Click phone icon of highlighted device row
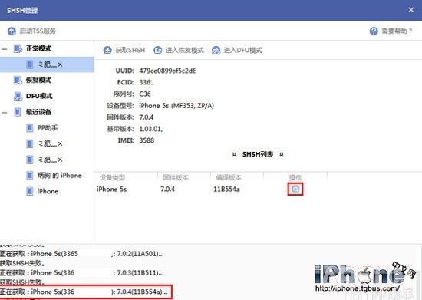 click(29, 64)
